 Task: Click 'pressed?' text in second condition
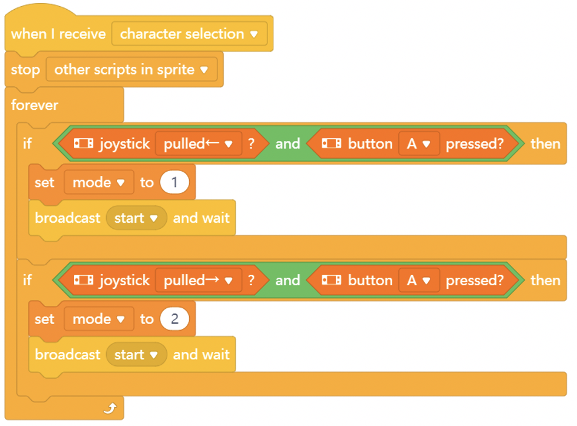click(475, 281)
